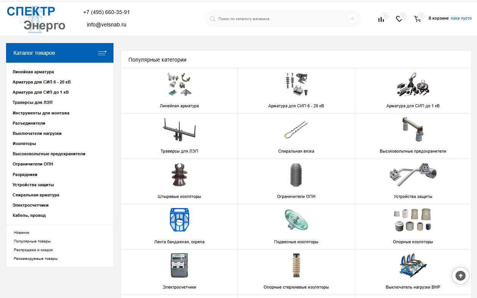This screenshot has width=477, height=298.
Task: Select Устройства защиты in sidebar
Action: (x=33, y=185)
